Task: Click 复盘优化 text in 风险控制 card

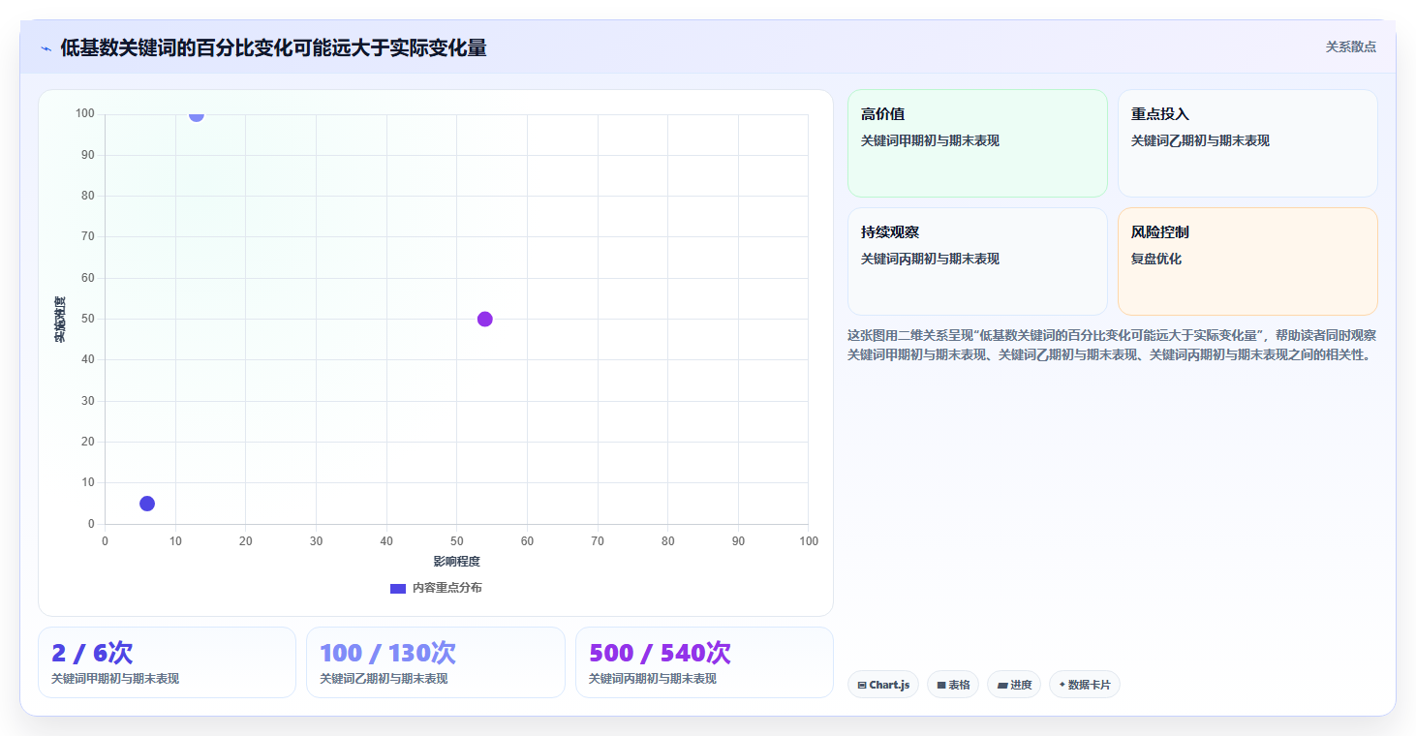Action: [x=1156, y=259]
